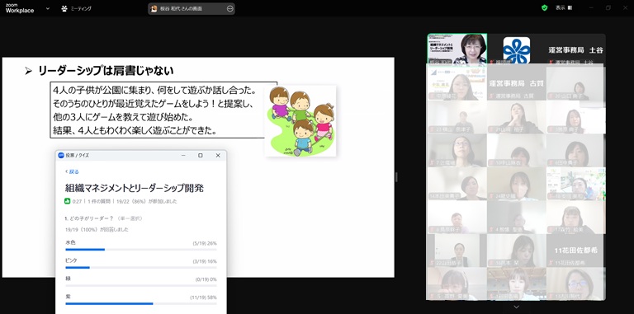The image size is (634, 314).
Task: Click the four children illustration on the slide
Action: 300,121
